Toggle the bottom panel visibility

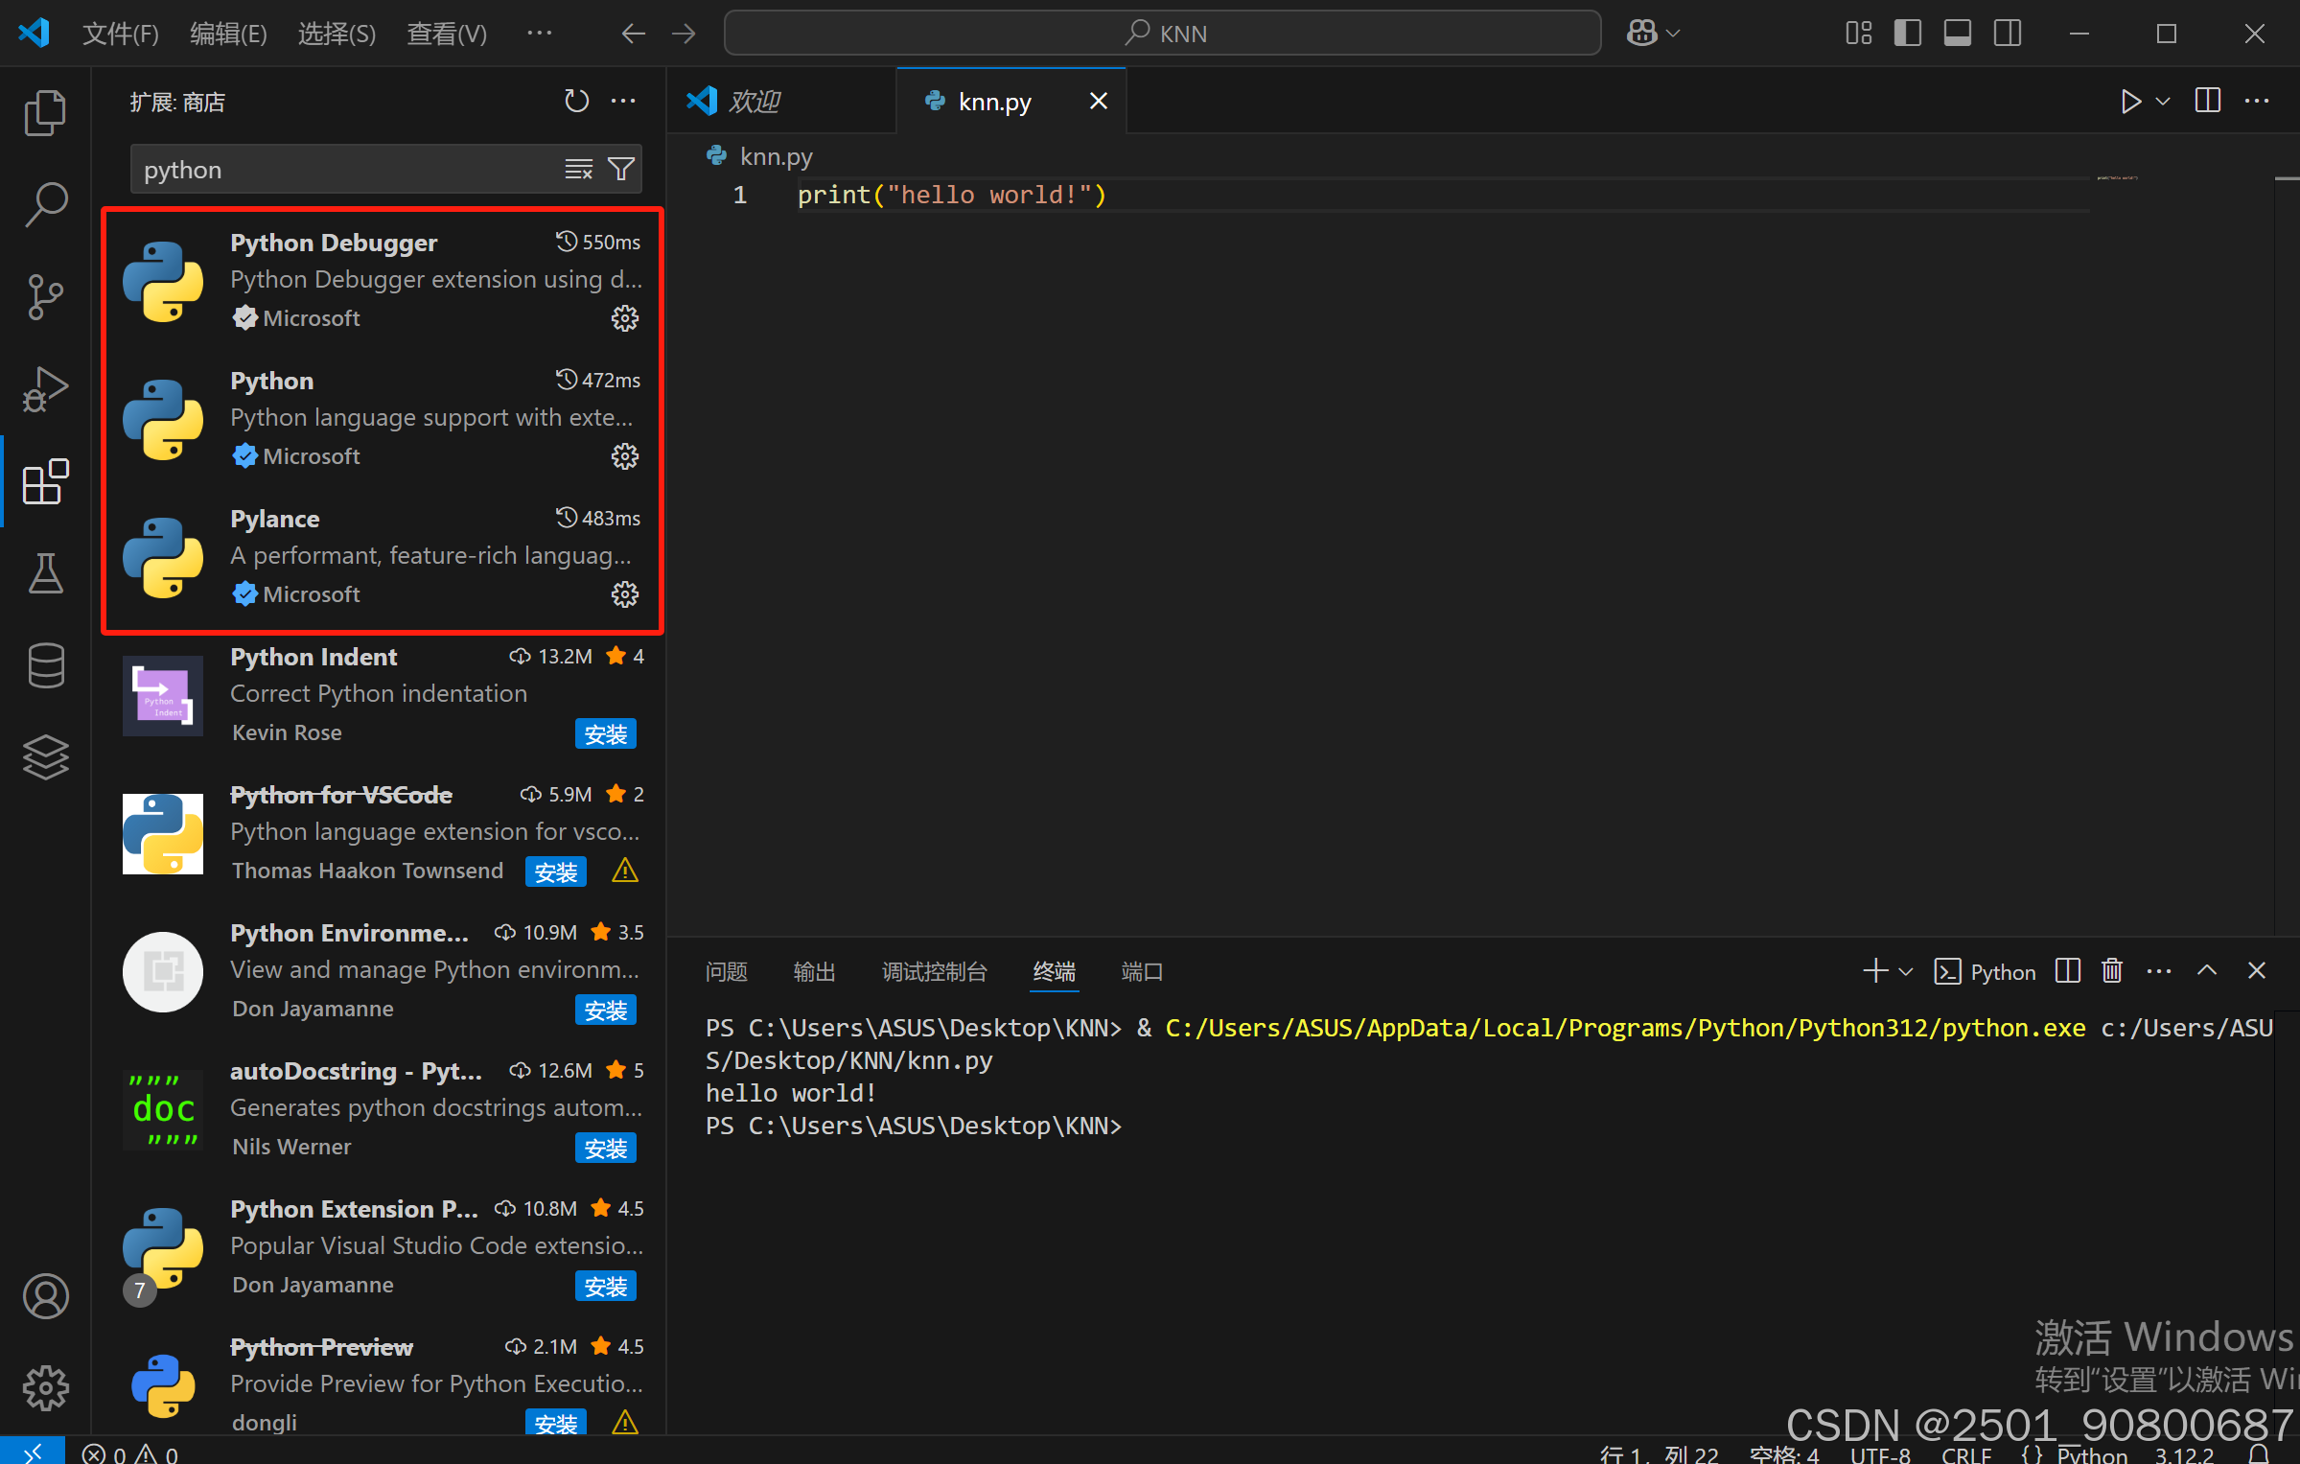(x=1957, y=34)
